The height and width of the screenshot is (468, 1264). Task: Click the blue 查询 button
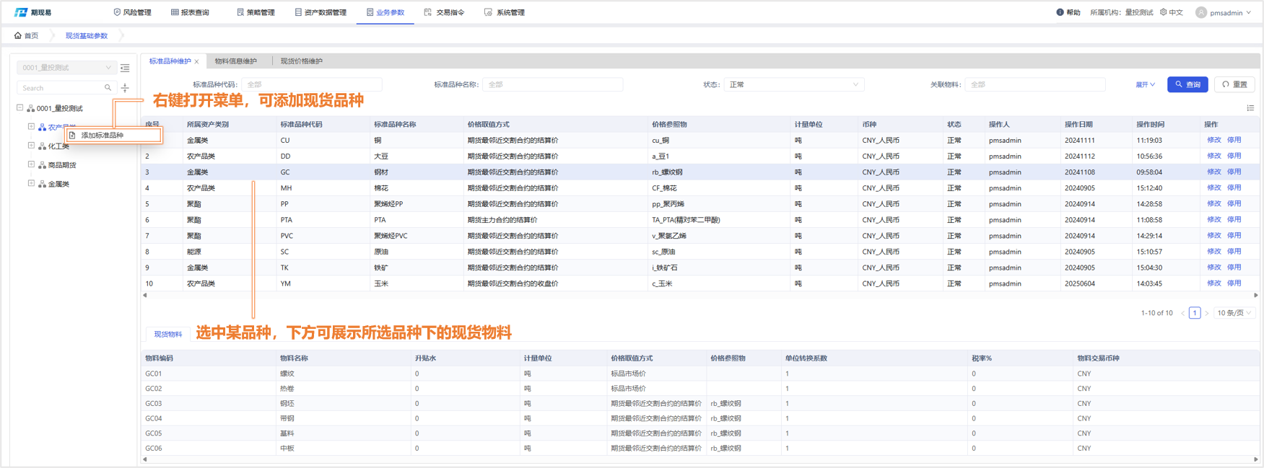[1187, 84]
